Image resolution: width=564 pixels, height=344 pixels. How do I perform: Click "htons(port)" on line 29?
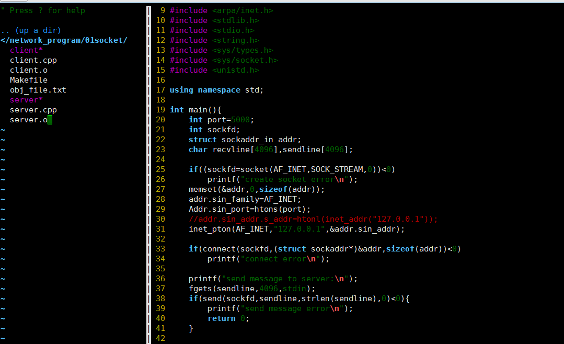click(280, 209)
